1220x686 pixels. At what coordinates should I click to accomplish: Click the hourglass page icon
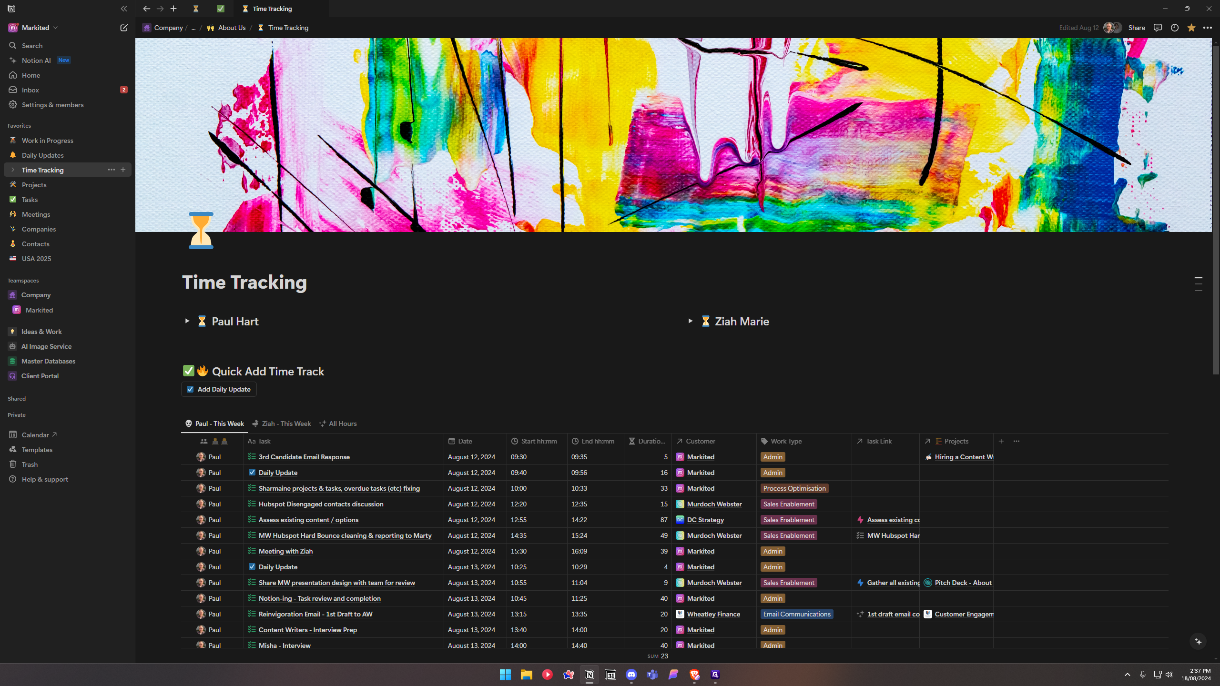[201, 231]
